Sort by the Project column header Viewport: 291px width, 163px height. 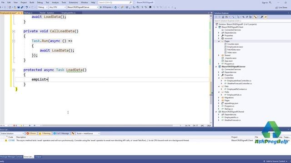tap(234, 137)
